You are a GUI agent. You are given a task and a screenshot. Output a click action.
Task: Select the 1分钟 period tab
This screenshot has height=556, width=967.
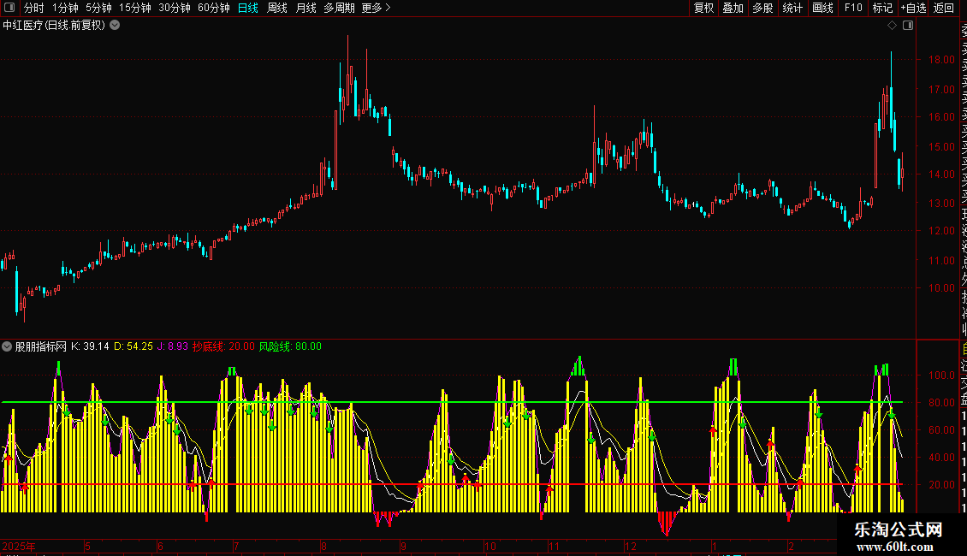[x=65, y=8]
